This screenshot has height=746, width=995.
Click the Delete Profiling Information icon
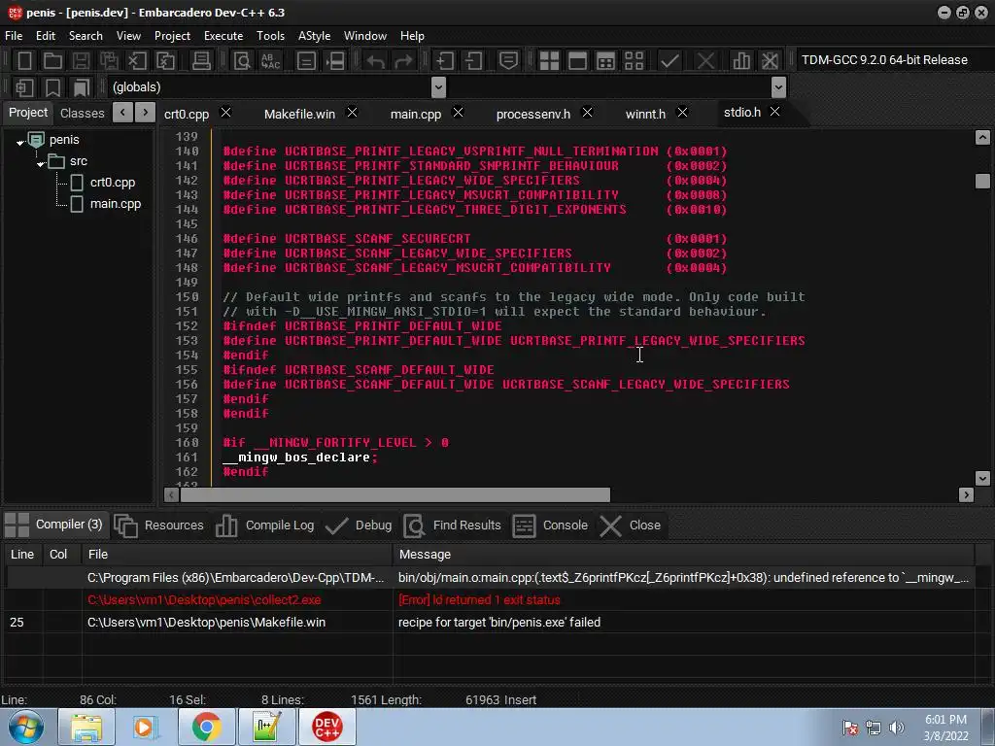point(770,61)
